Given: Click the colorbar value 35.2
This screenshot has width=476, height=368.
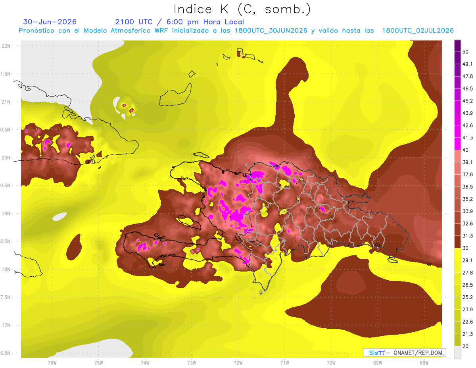Looking at the screenshot, I should (x=467, y=199).
